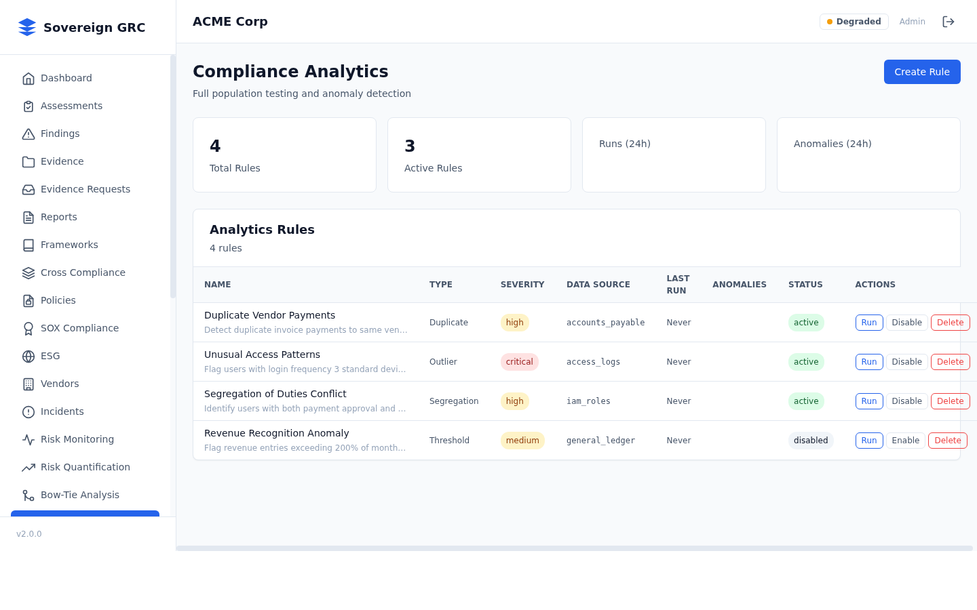This screenshot has width=977, height=610.
Task: Click the ESG globe icon
Action: (28, 356)
